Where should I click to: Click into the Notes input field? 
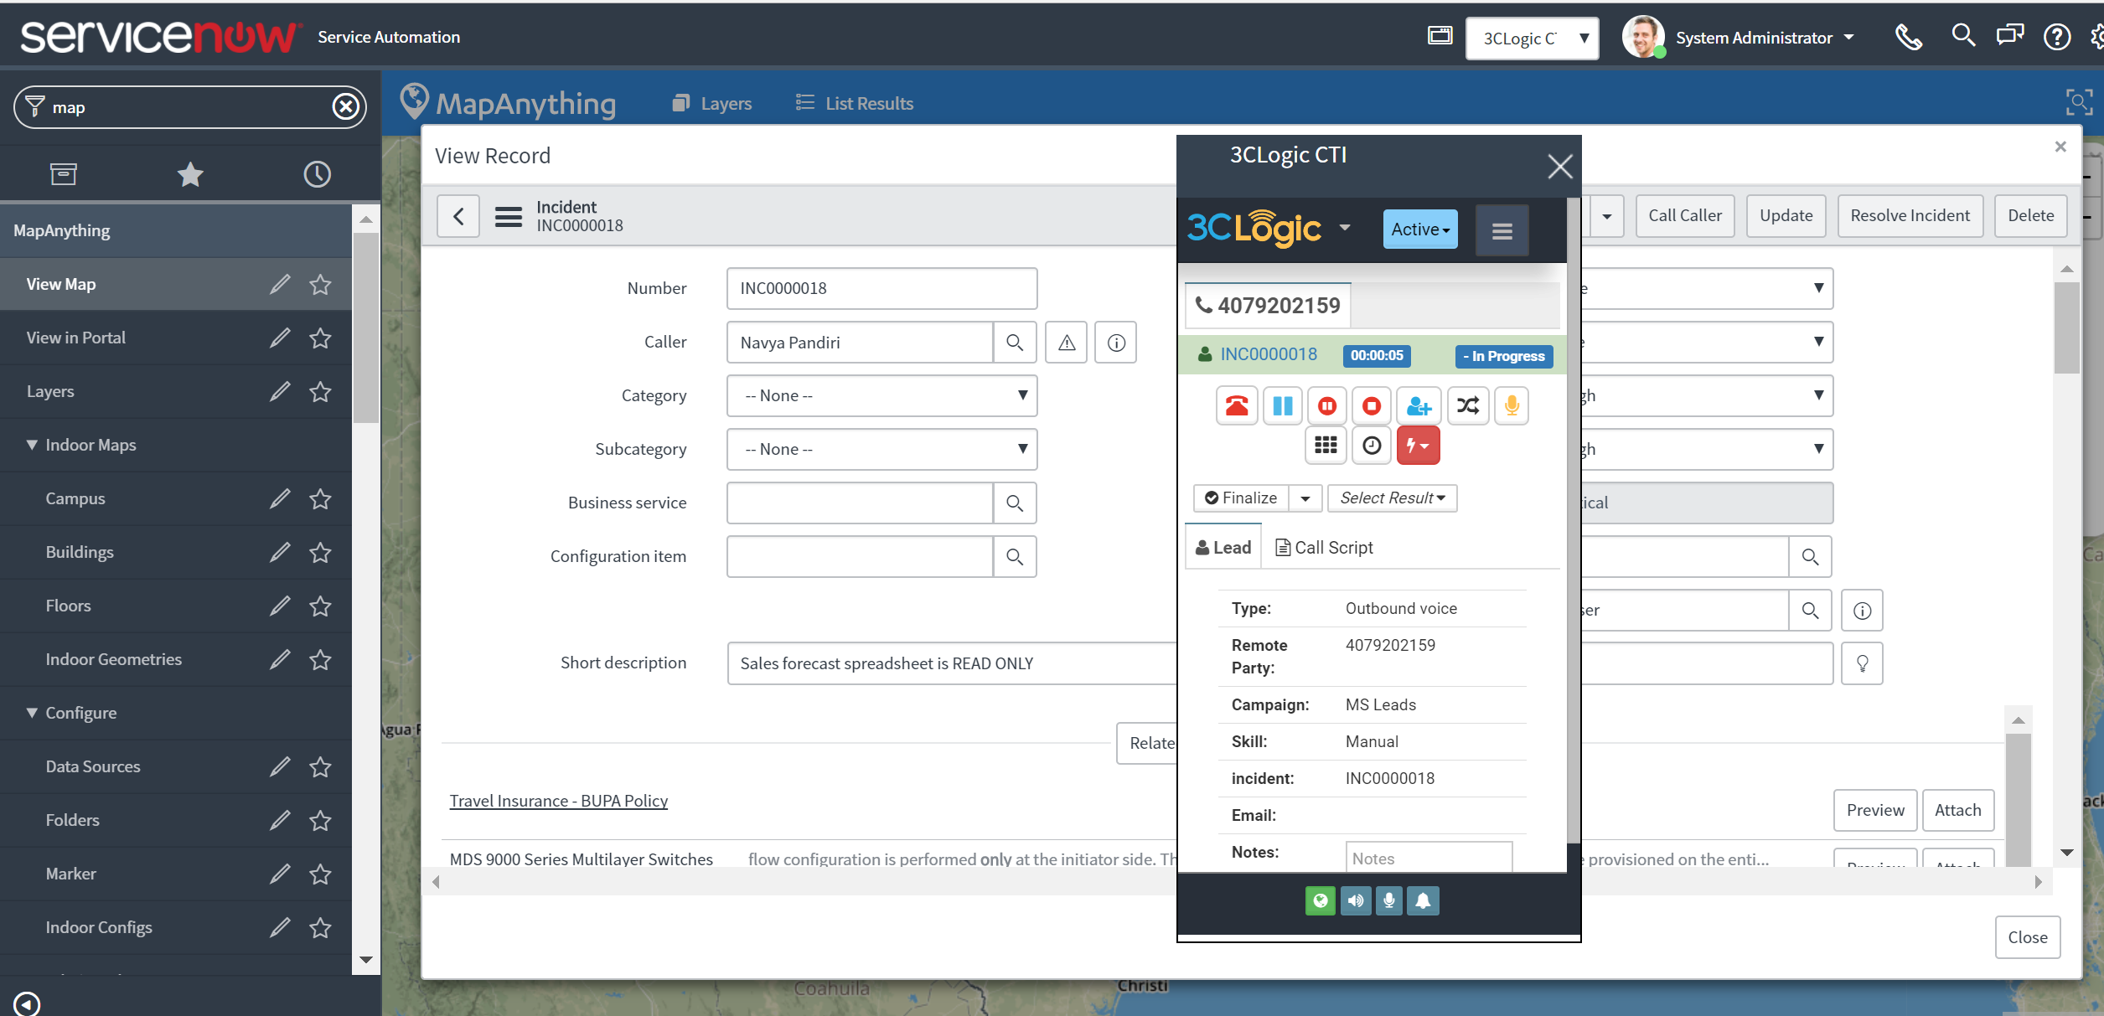coord(1428,859)
